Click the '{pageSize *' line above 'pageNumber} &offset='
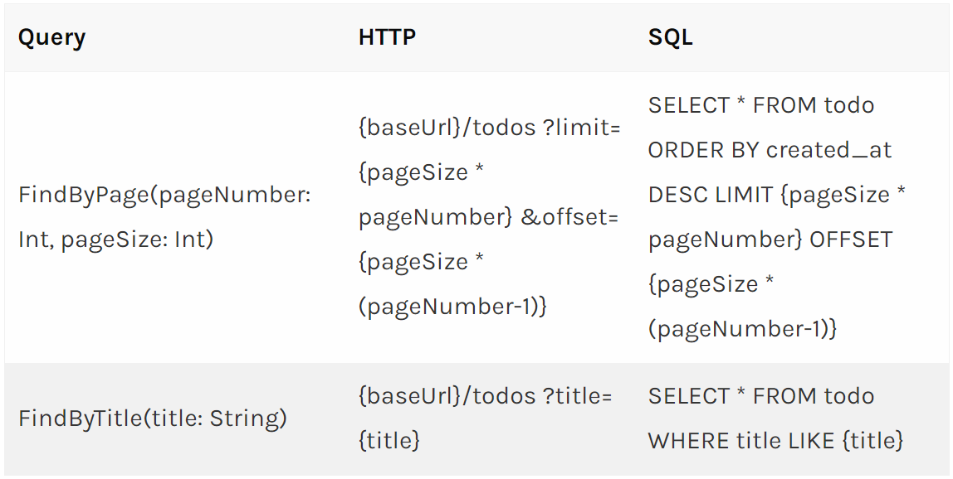The height and width of the screenshot is (479, 953). click(x=421, y=173)
